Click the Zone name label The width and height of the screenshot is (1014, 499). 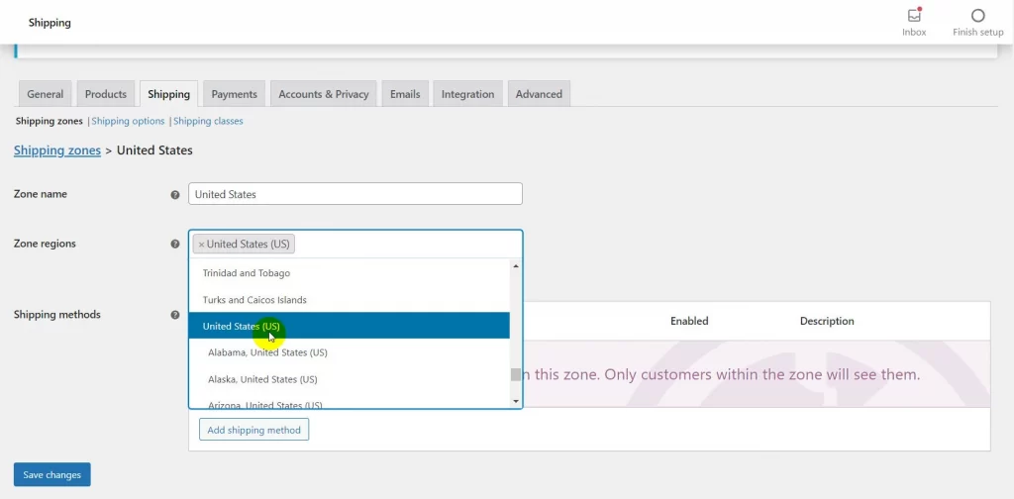pyautogui.click(x=40, y=194)
